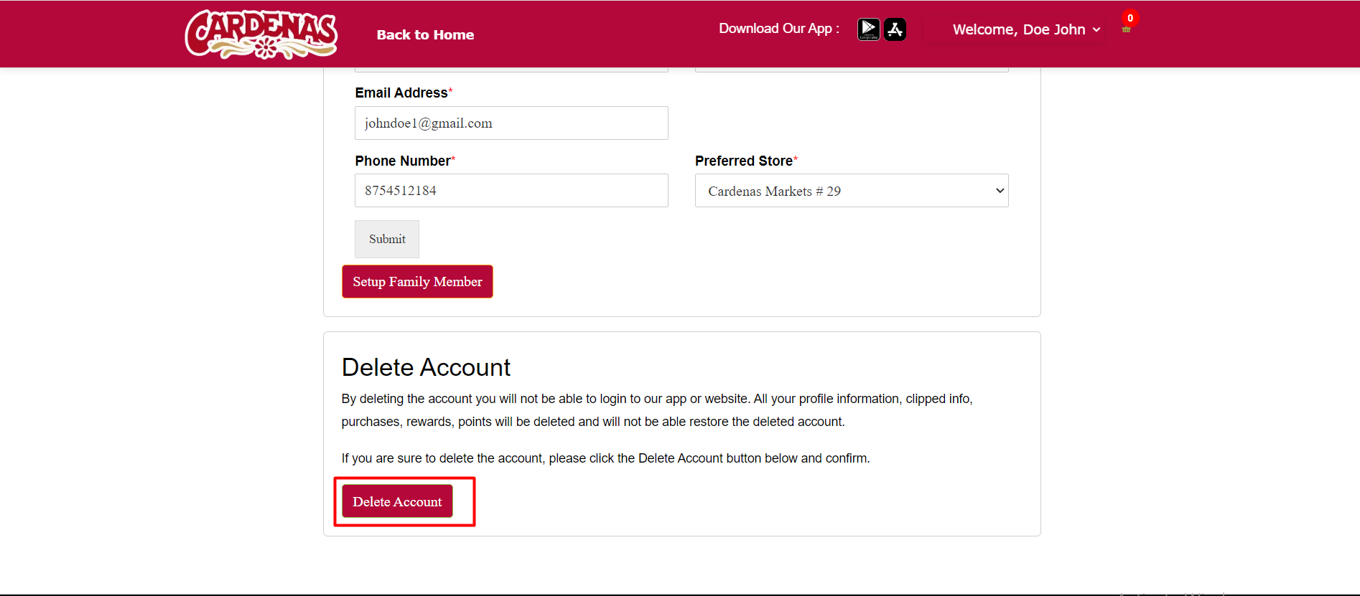1360x596 pixels.
Task: Click Setup Family Member button
Action: (417, 282)
